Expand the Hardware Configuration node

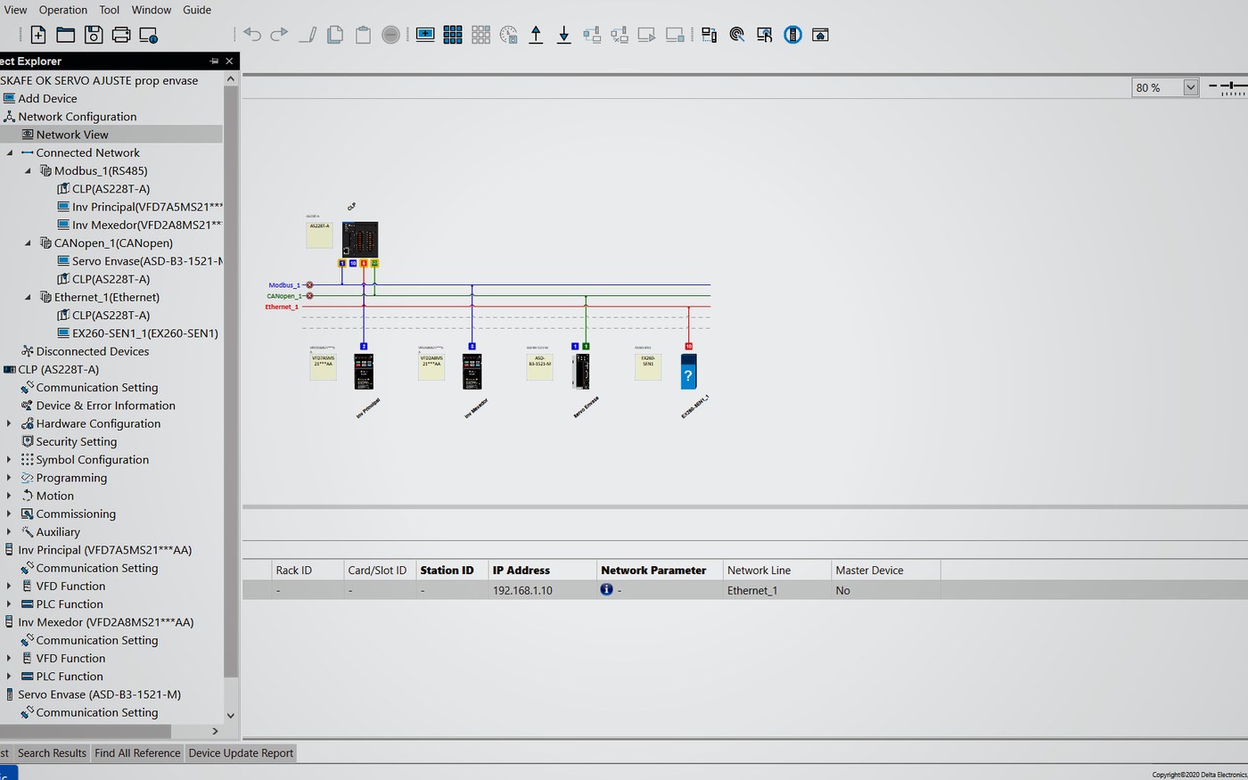click(x=9, y=423)
